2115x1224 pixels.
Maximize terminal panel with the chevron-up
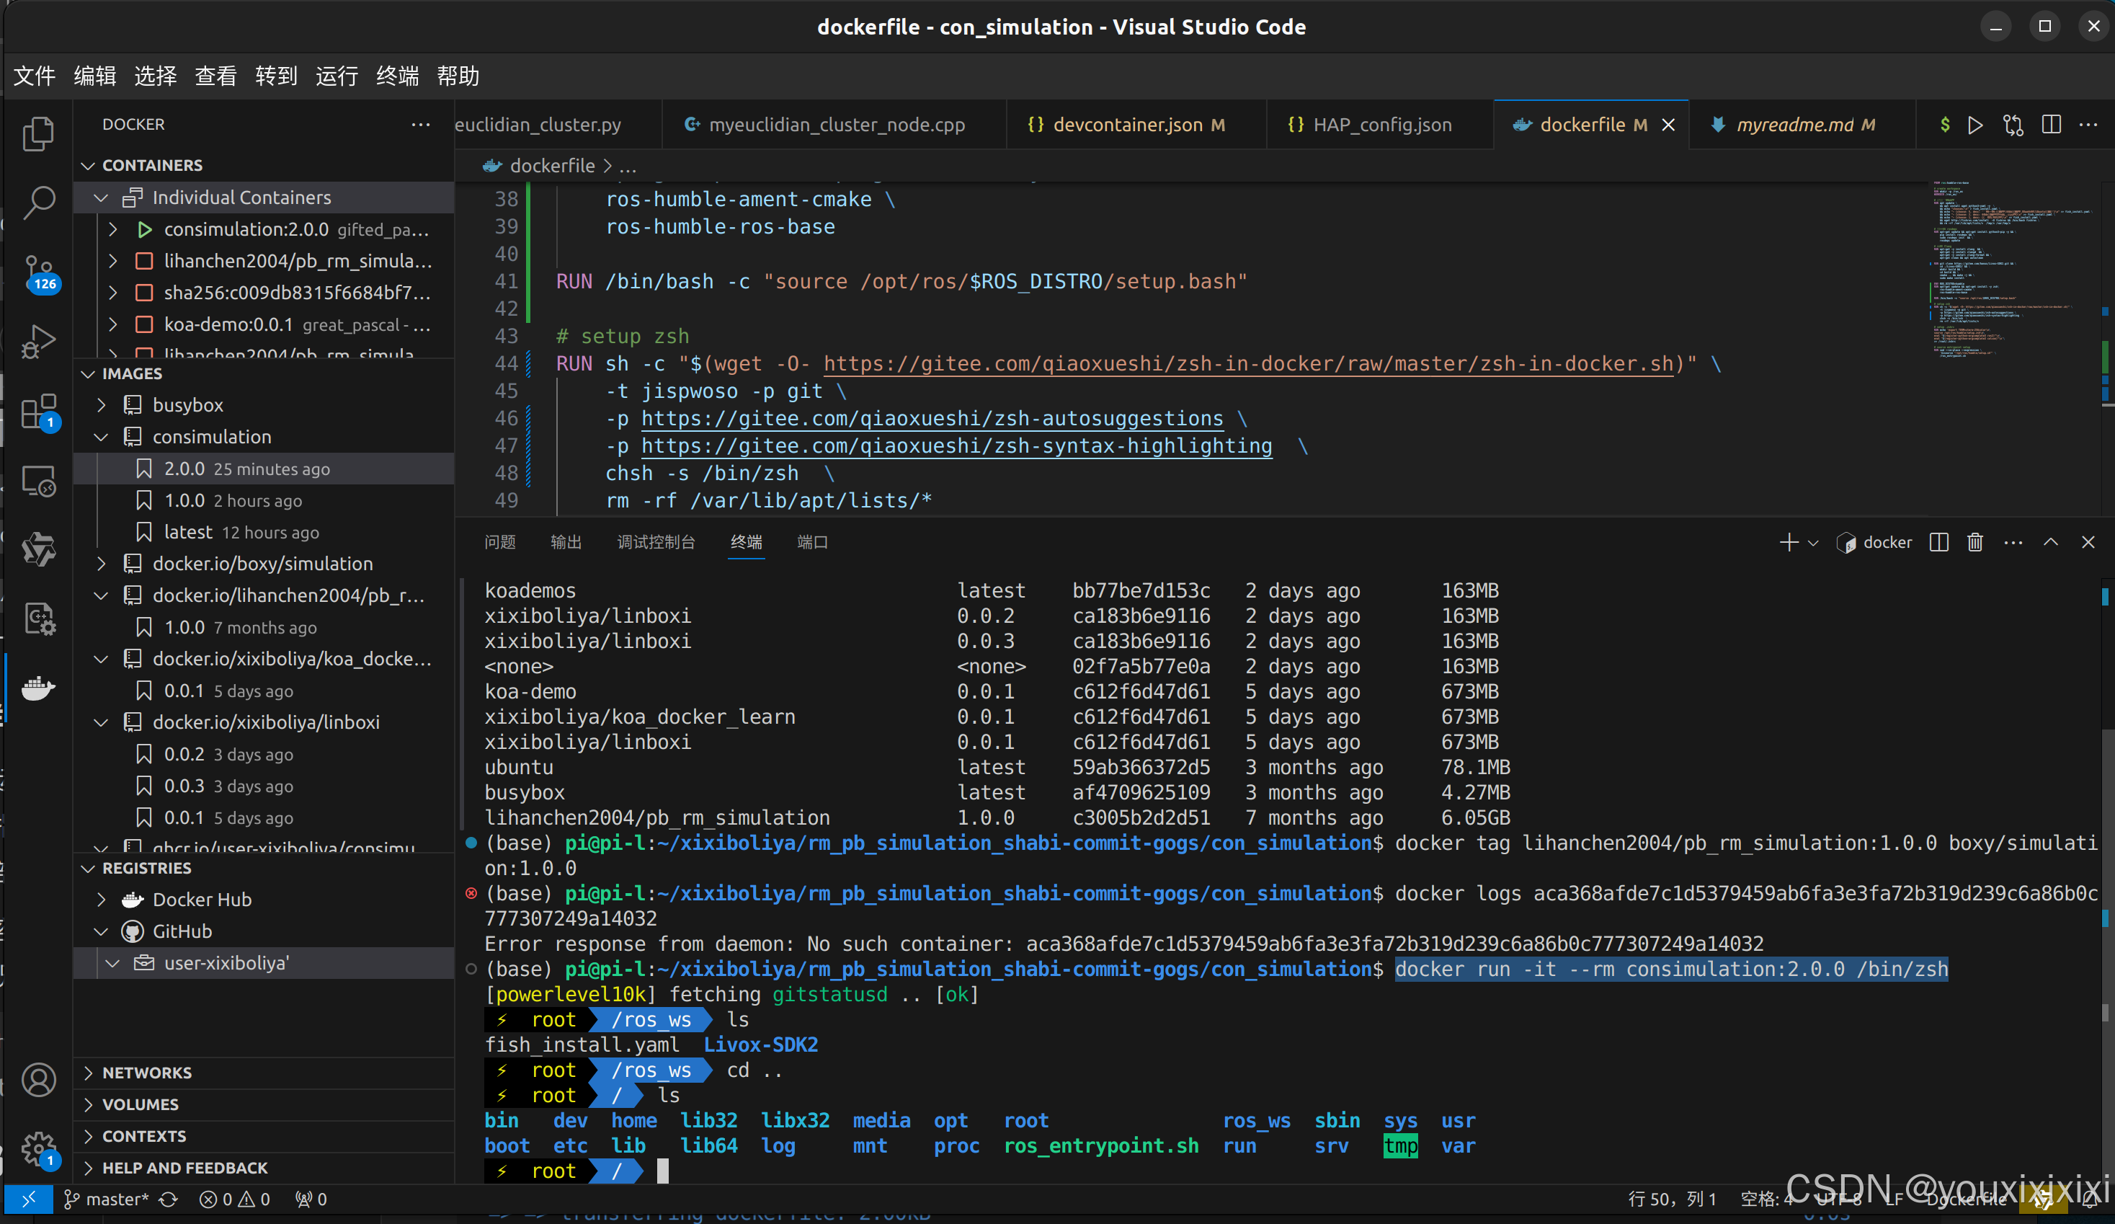click(x=2050, y=542)
